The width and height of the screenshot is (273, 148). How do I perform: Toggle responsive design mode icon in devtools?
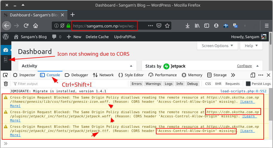click(x=253, y=75)
